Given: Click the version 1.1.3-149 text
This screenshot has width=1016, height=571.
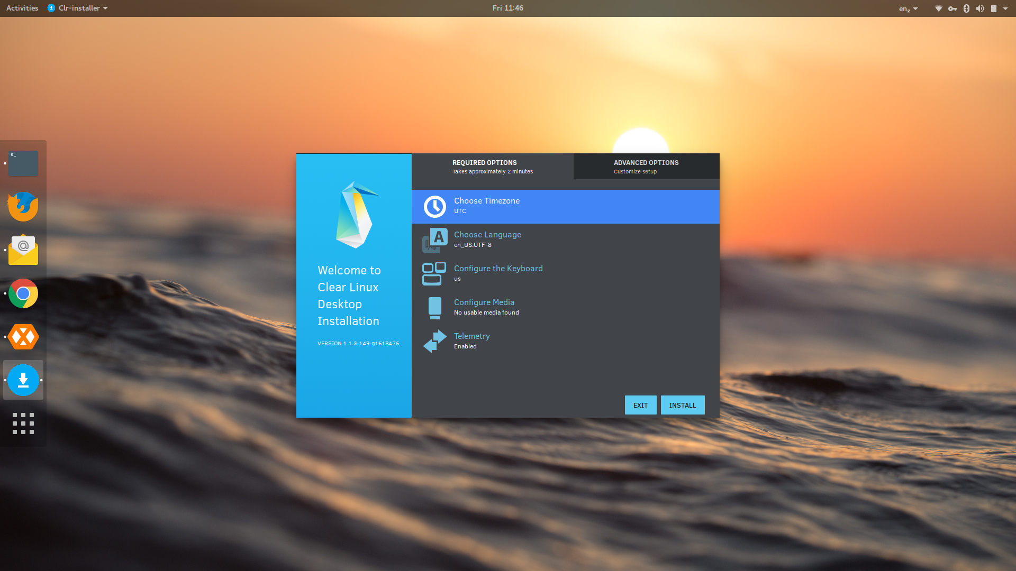Looking at the screenshot, I should pos(358,344).
